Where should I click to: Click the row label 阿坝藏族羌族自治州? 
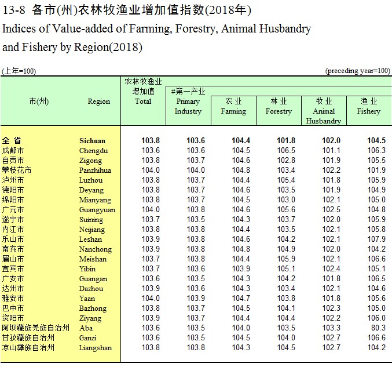point(36,328)
